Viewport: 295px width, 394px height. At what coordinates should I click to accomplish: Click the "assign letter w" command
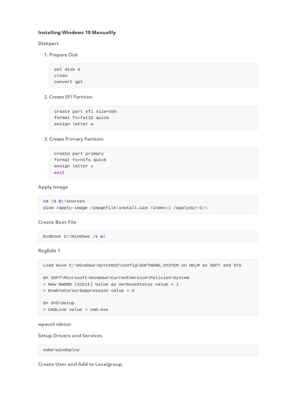74,124
